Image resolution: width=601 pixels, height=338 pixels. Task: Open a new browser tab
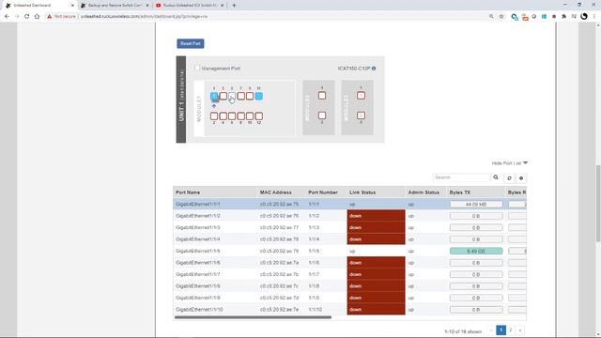[234, 6]
